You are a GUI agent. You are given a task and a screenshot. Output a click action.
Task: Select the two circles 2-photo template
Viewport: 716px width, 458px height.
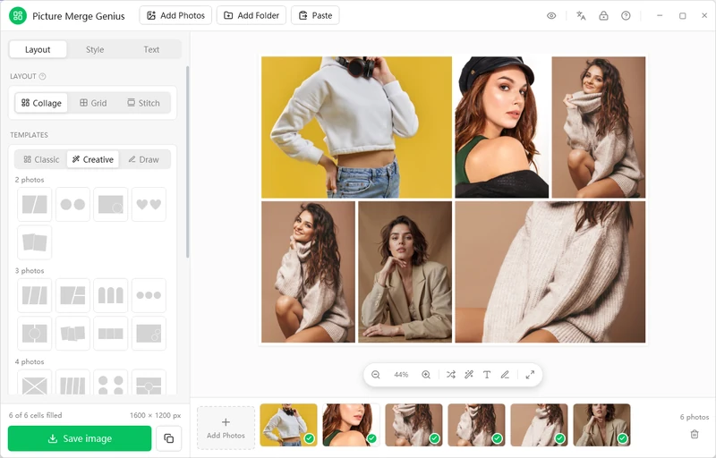[72, 204]
